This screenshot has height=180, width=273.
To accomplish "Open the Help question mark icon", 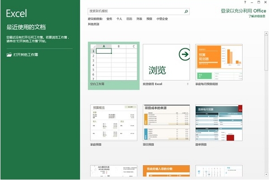I will tap(245, 2).
